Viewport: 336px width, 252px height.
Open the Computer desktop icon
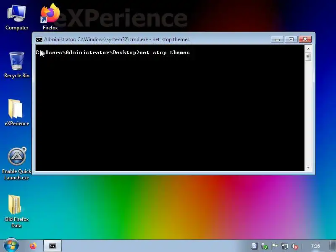point(17,17)
